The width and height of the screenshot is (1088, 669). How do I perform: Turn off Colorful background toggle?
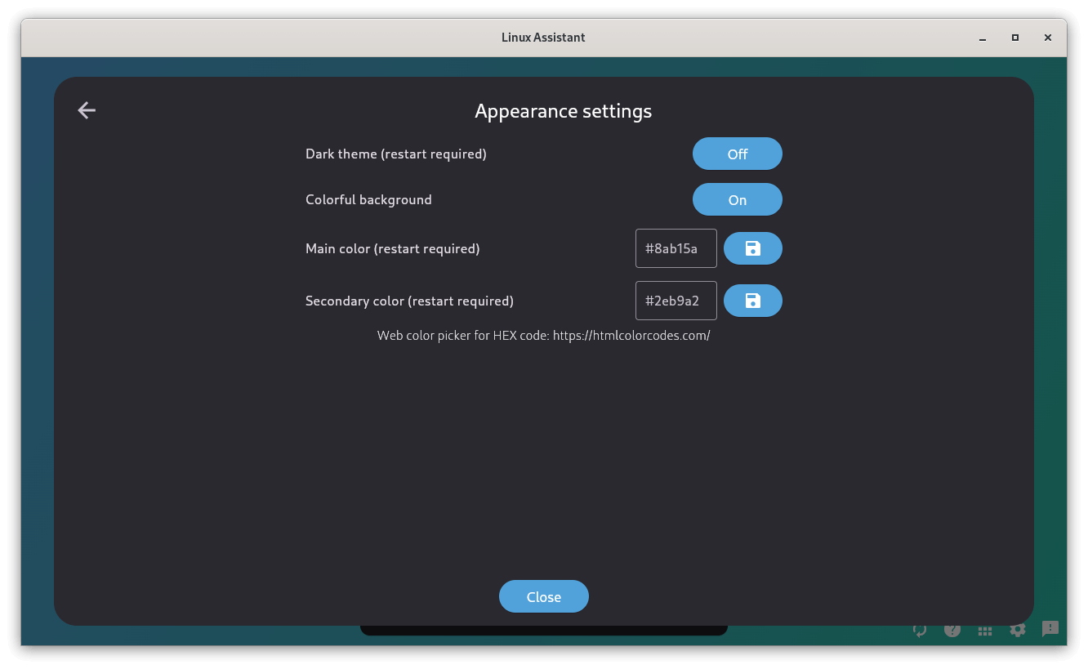(x=737, y=199)
